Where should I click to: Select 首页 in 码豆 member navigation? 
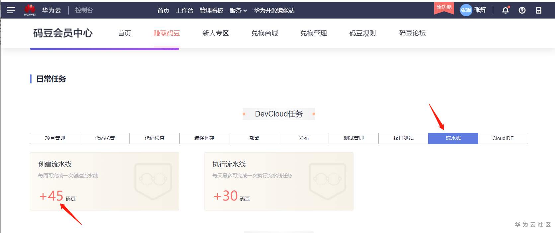click(x=124, y=33)
